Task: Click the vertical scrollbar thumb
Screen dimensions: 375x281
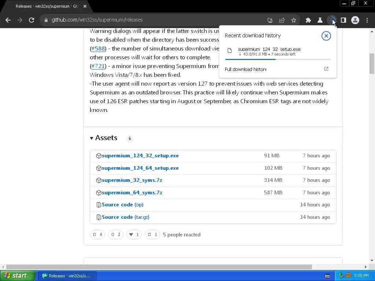Action: [x=372, y=64]
